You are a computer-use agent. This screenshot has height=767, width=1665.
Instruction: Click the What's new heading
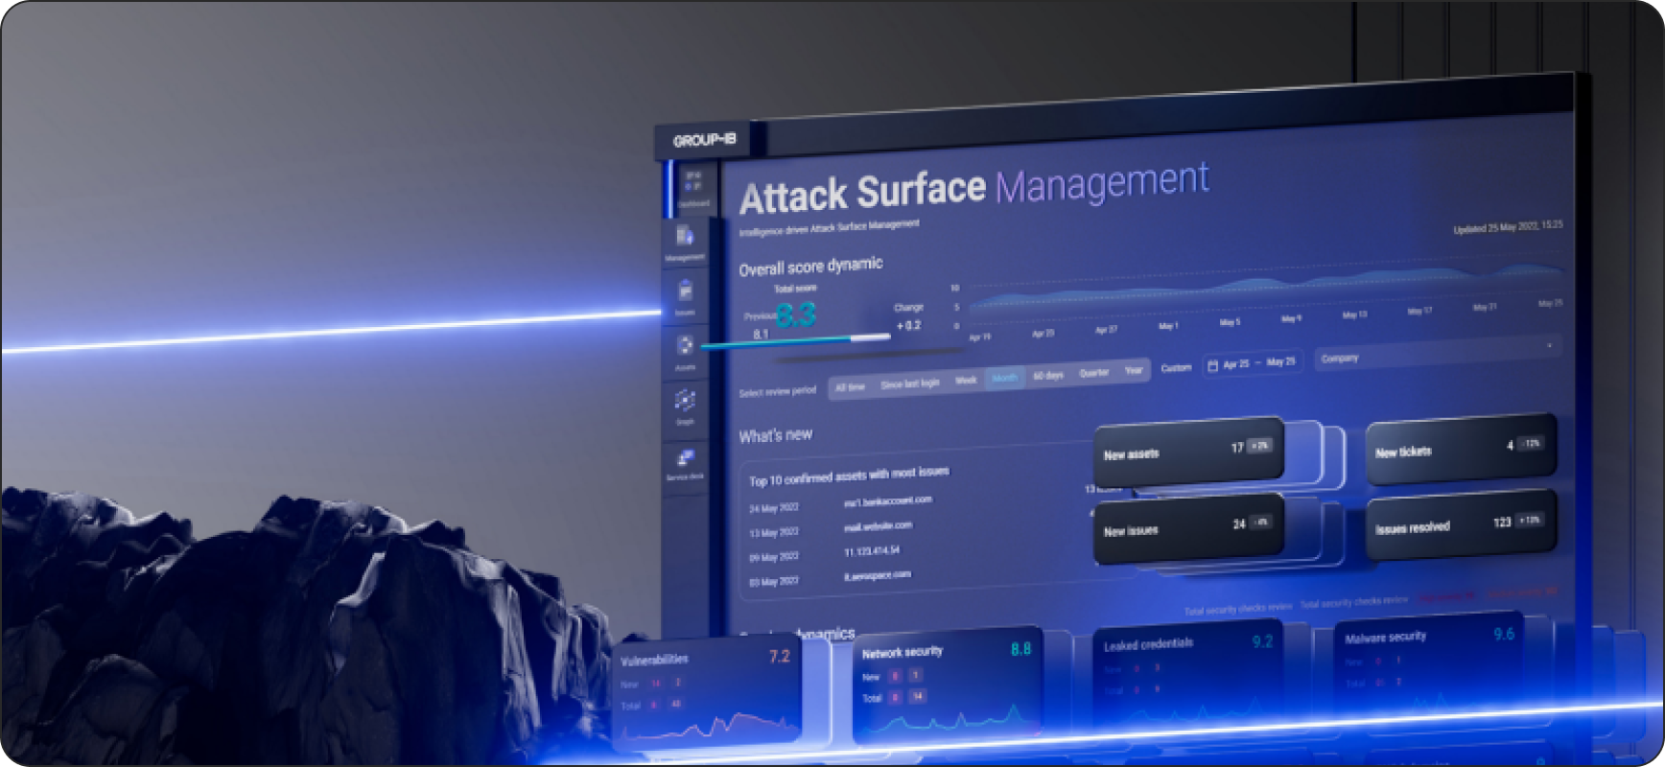775,435
